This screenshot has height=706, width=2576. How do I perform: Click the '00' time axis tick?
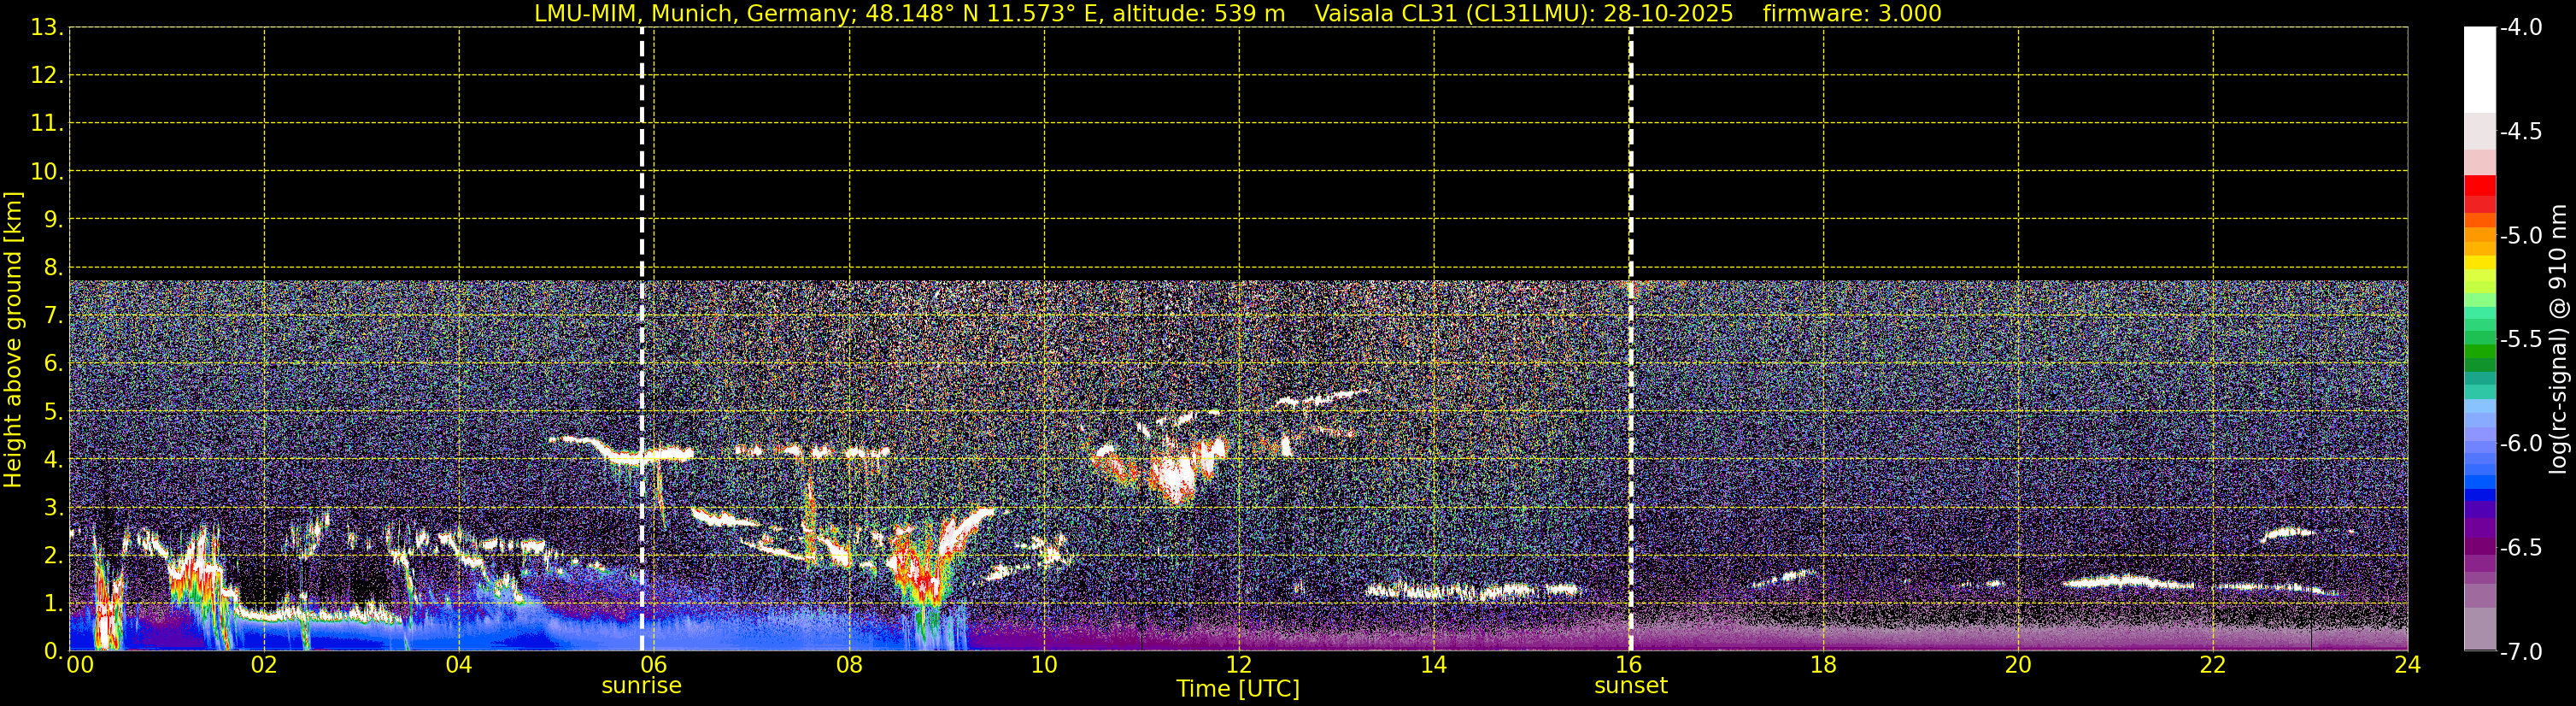click(79, 665)
